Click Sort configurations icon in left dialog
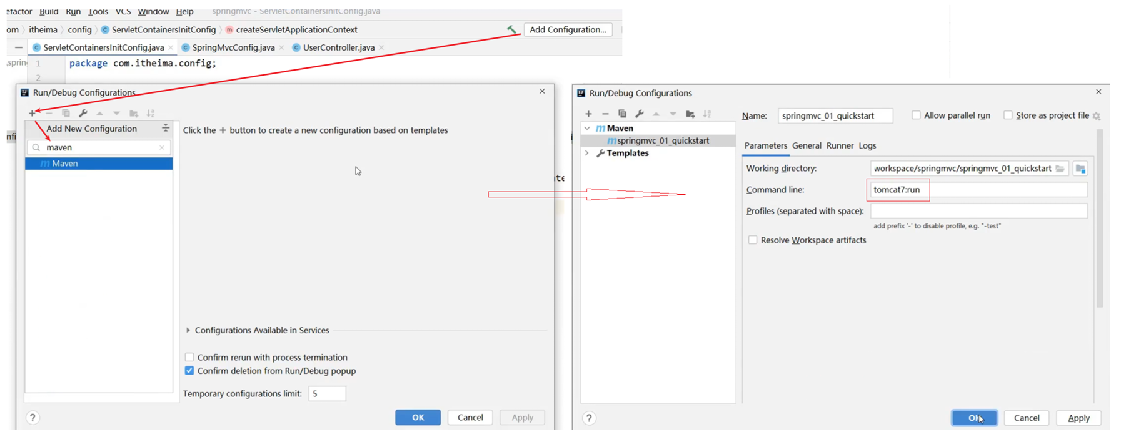Viewport: 1121px width, 437px height. click(x=151, y=113)
